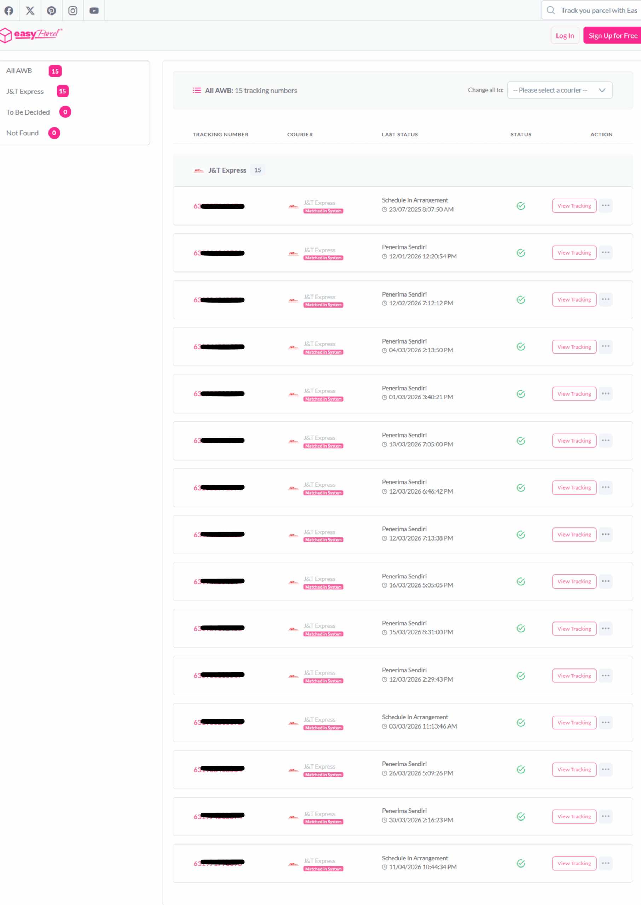The image size is (641, 905).
Task: Click View Tracking on the first shipment
Action: point(574,205)
